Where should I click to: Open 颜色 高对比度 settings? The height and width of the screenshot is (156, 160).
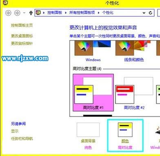pyautogui.click(x=125, y=136)
